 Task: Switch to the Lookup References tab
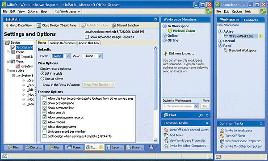(x=63, y=43)
